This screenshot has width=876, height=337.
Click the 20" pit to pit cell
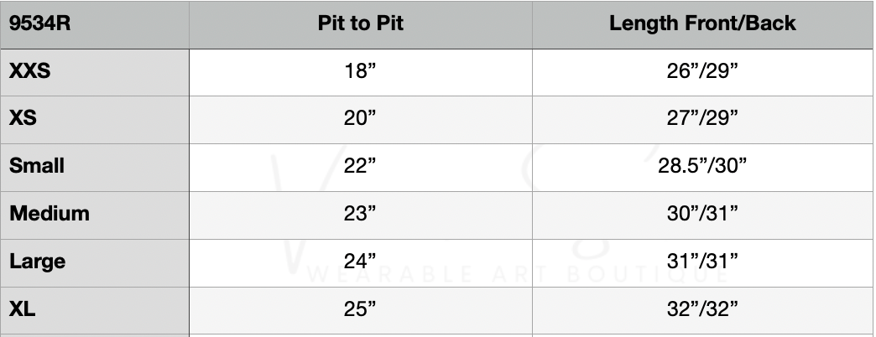360,118
